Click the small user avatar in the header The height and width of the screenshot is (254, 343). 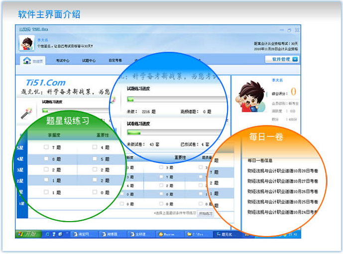[x=27, y=43]
